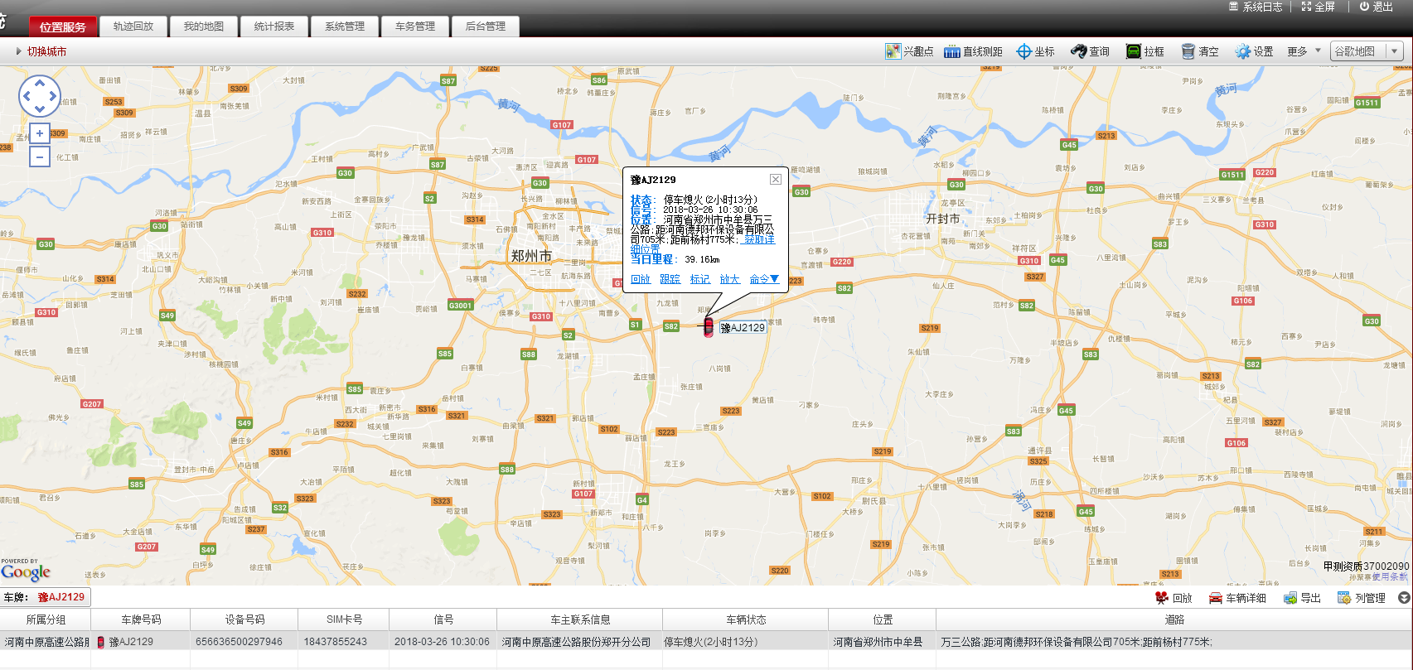Open the 设置 settings gear
This screenshot has width=1413, height=670.
(x=1242, y=51)
